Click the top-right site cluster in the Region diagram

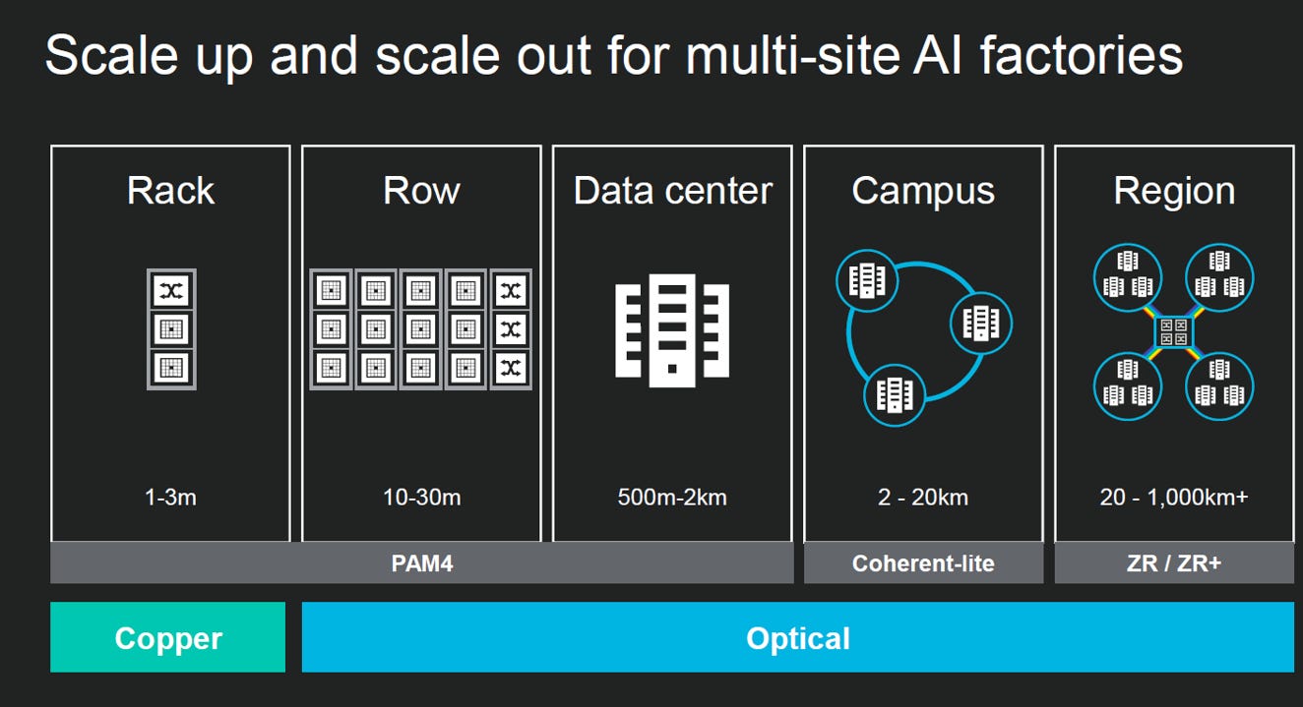point(1219,276)
